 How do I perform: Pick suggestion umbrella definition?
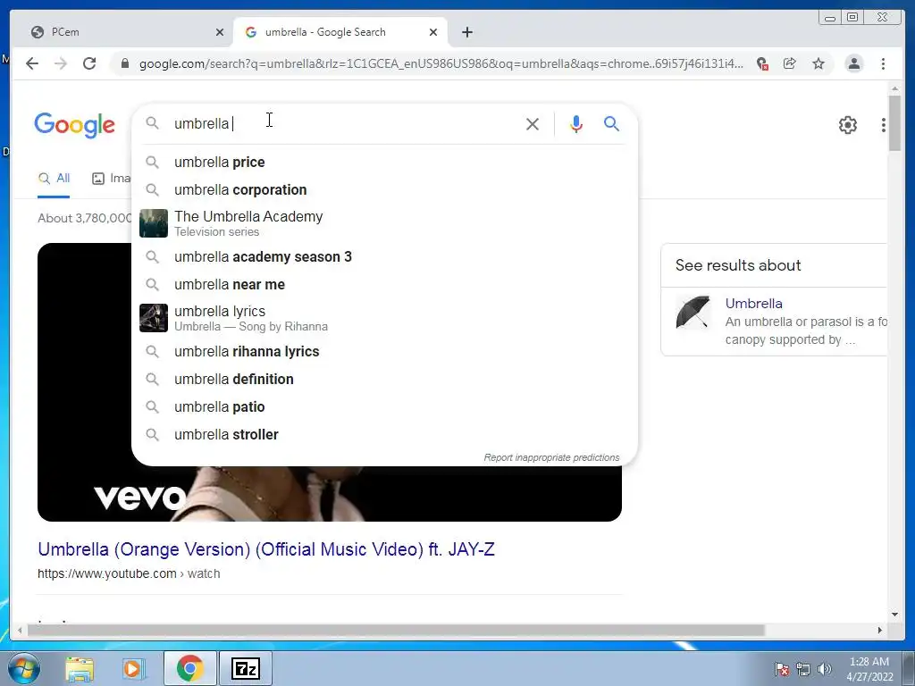pos(384,379)
